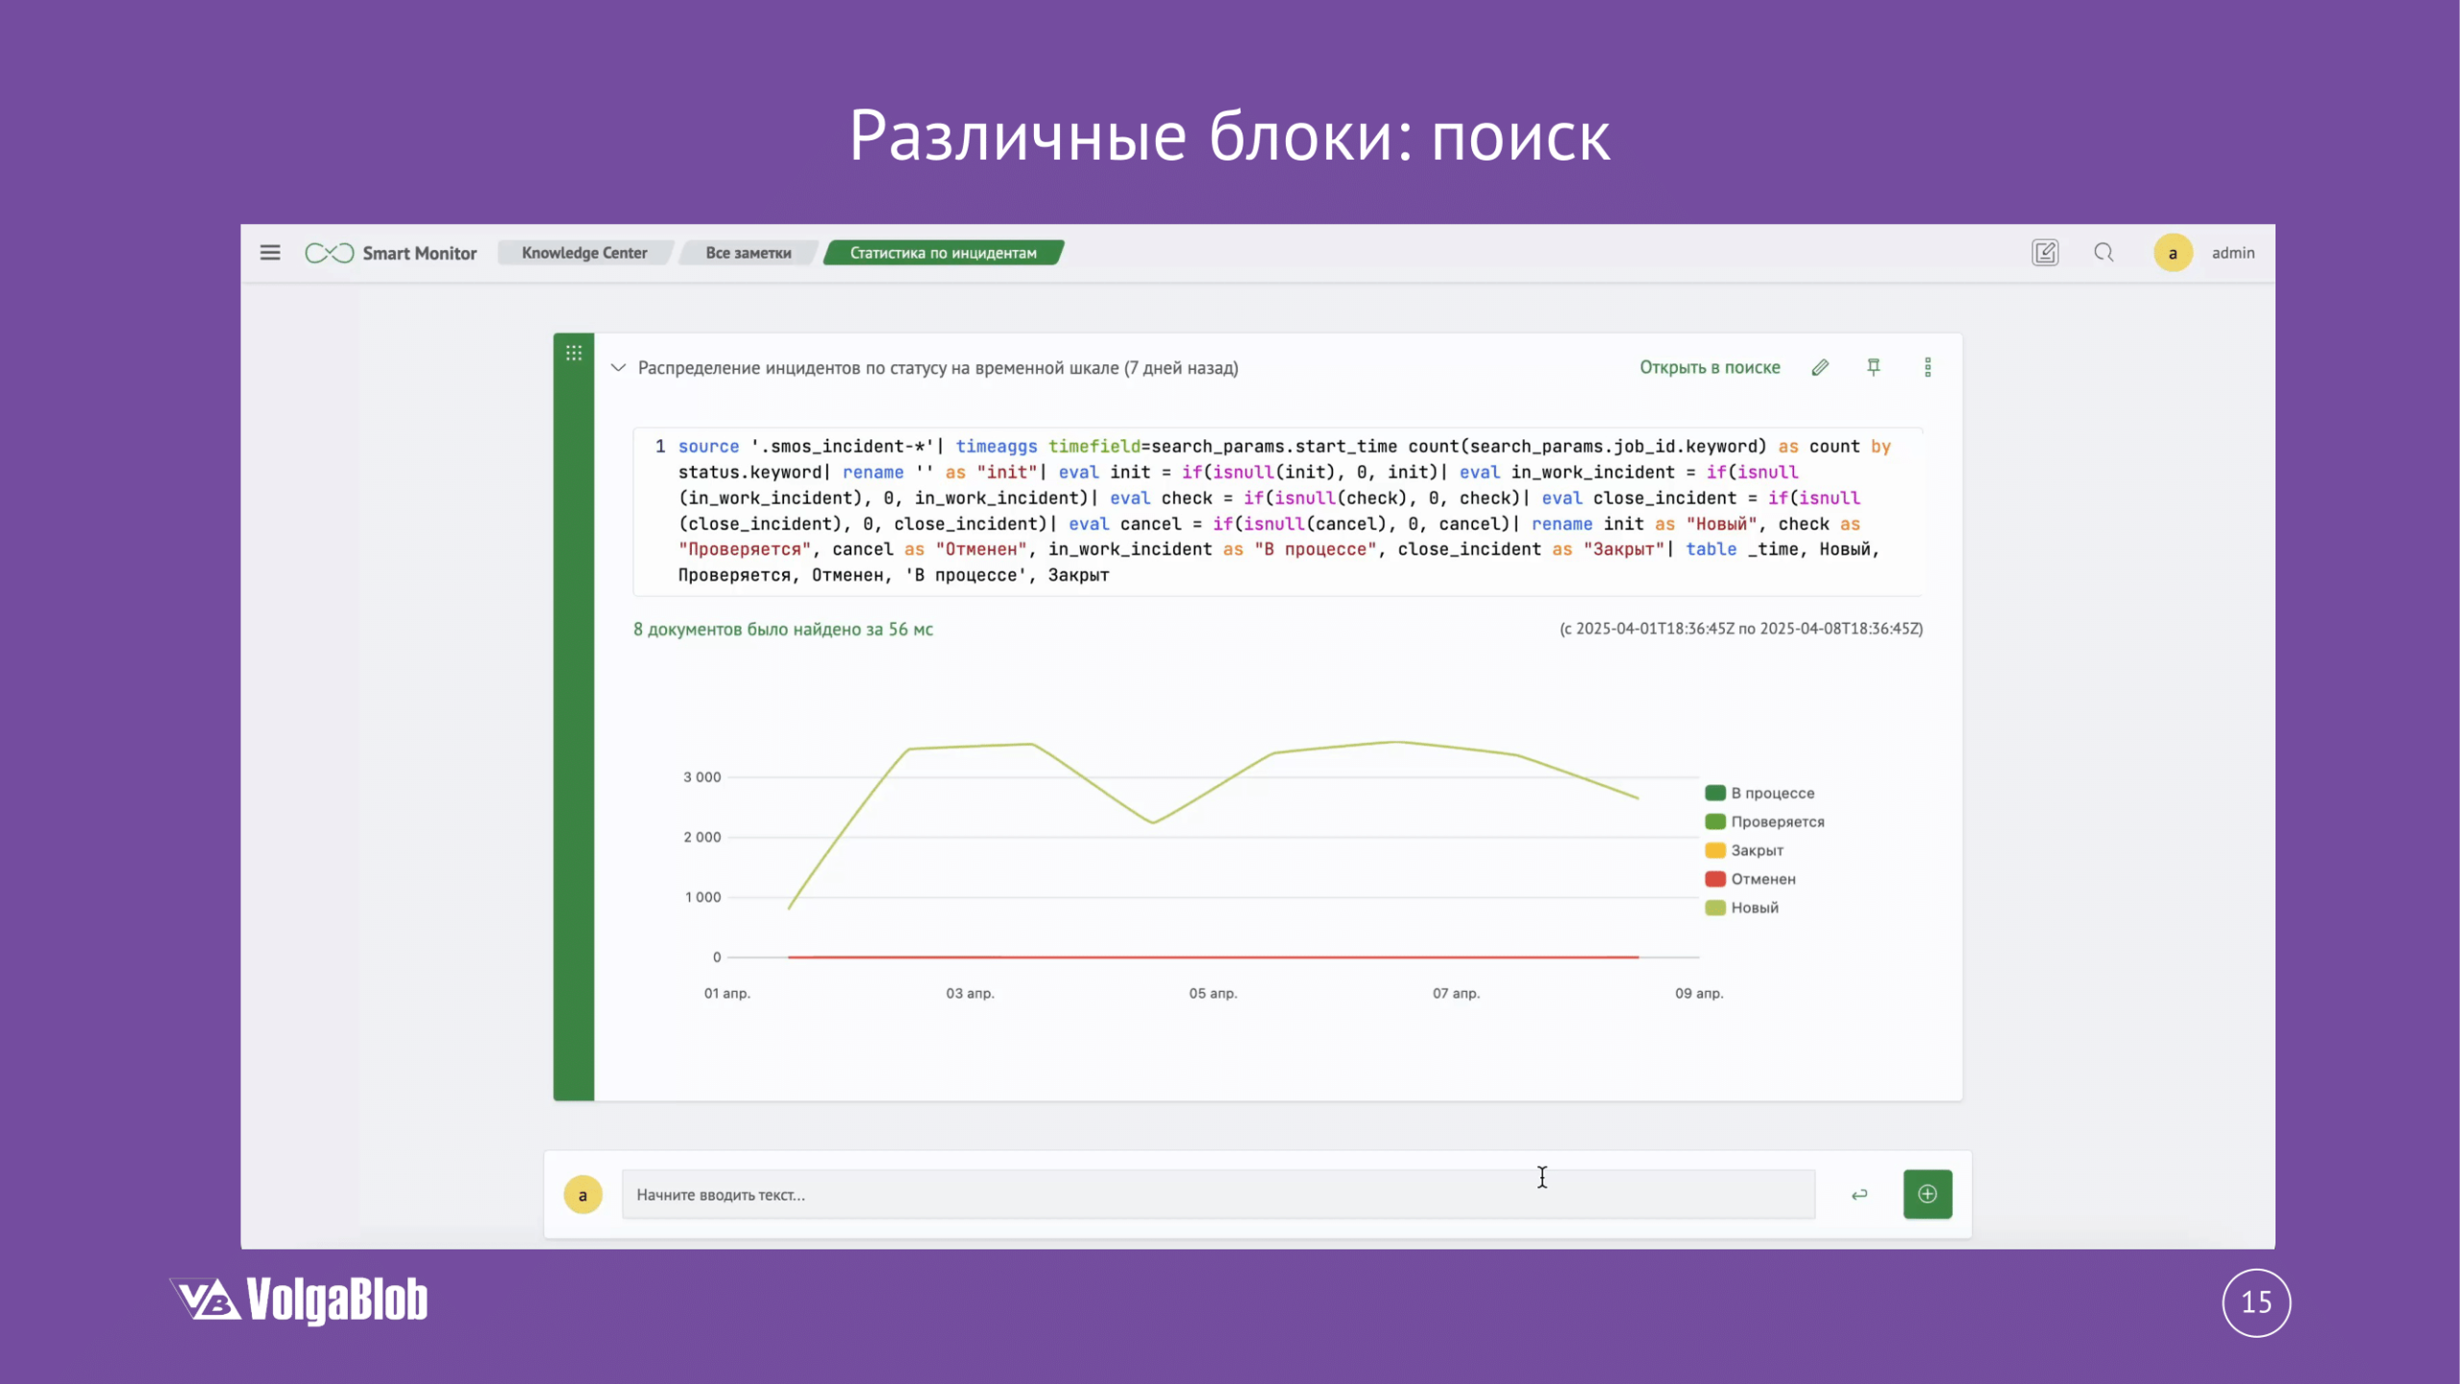This screenshot has width=2460, height=1384.
Task: Click the admin user avatar
Action: pyautogui.click(x=2173, y=253)
